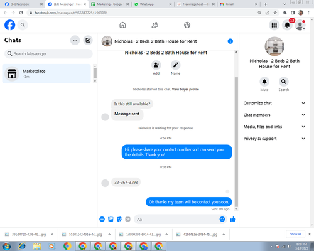Expand Media, files and links section
This screenshot has width=314, height=251.
click(274, 127)
